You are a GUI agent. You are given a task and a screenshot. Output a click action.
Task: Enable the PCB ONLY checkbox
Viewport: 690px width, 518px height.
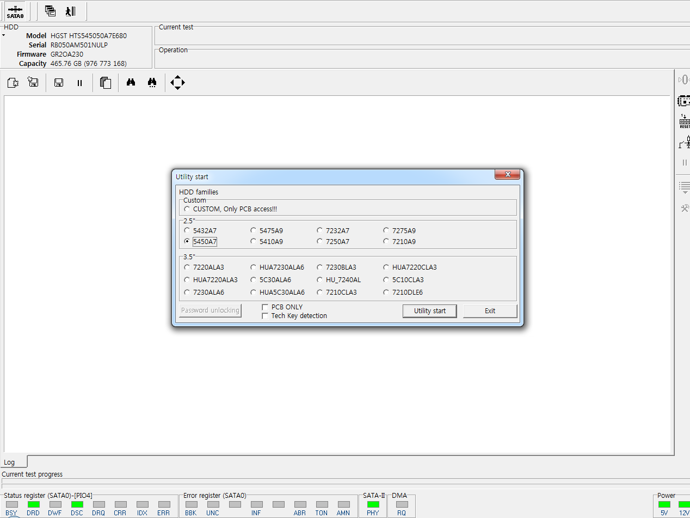tap(265, 307)
